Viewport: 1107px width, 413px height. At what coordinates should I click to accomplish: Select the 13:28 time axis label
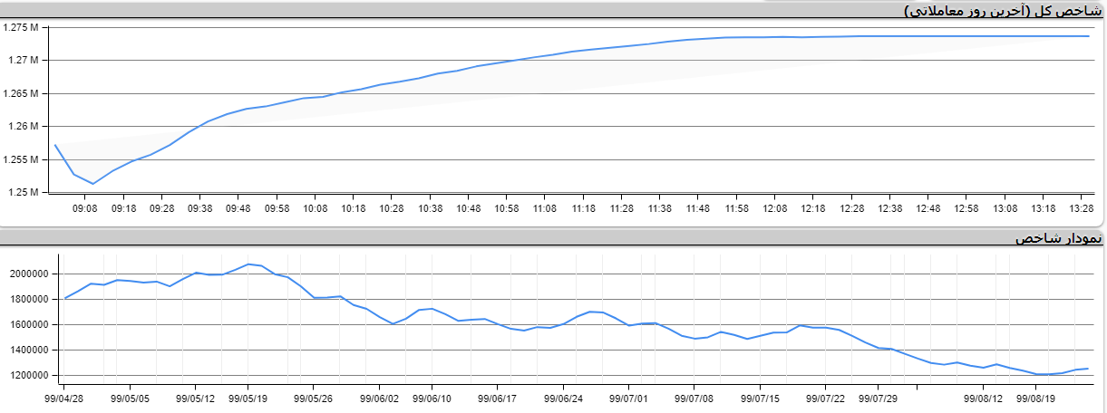point(1082,208)
